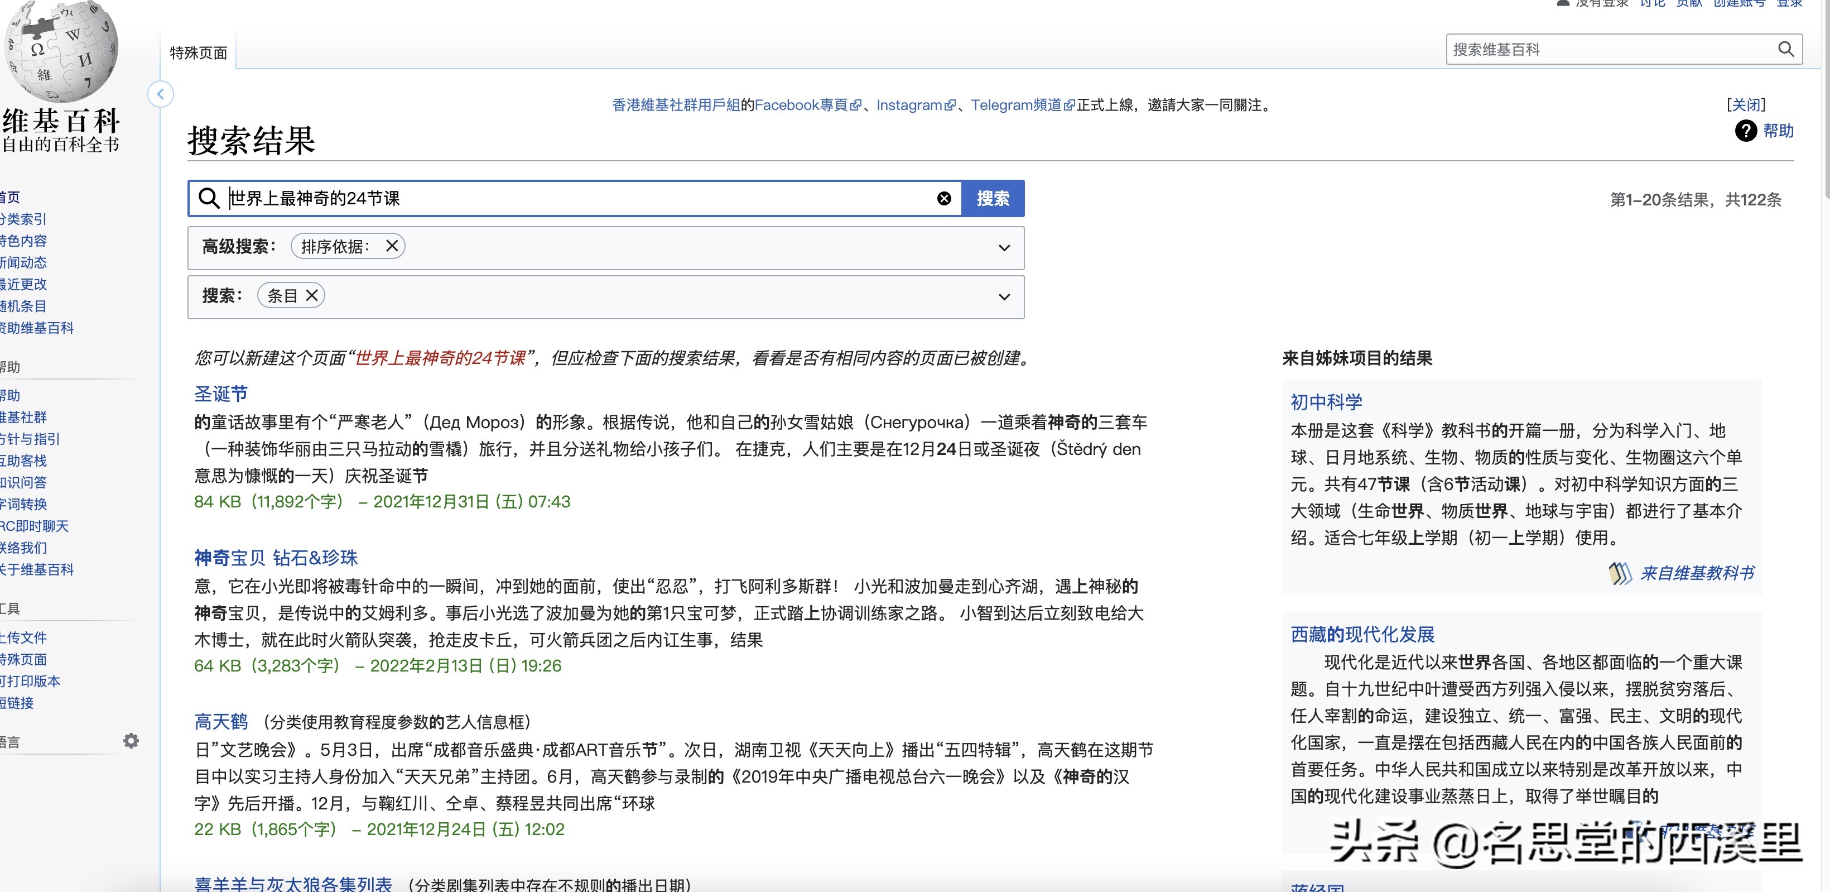Click the magnifier icon in top-right search bar

click(1786, 49)
